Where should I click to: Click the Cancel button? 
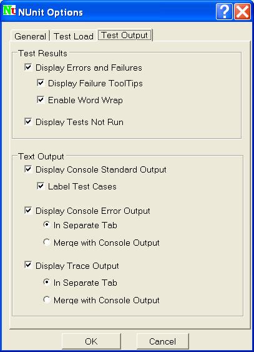pos(163,341)
